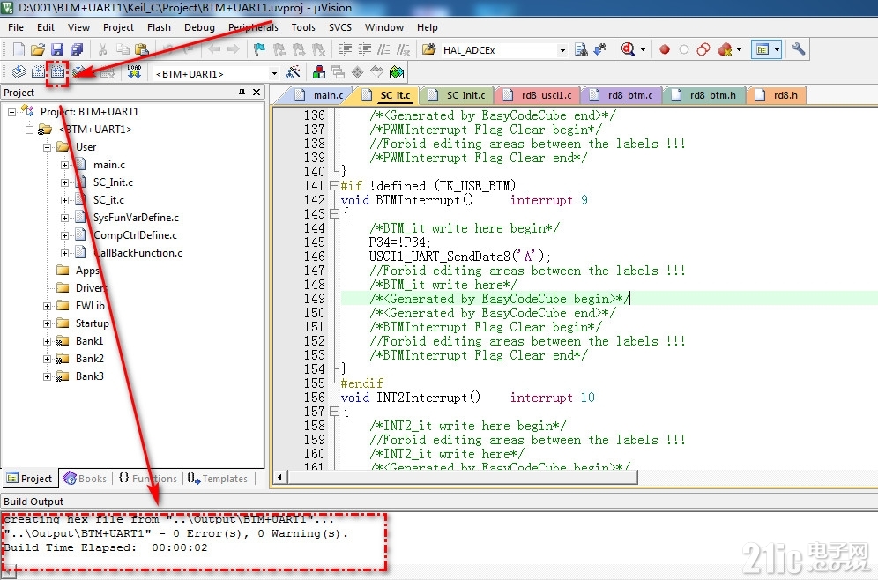Open the SVCS menu
Image resolution: width=878 pixels, height=580 pixels.
(x=340, y=27)
